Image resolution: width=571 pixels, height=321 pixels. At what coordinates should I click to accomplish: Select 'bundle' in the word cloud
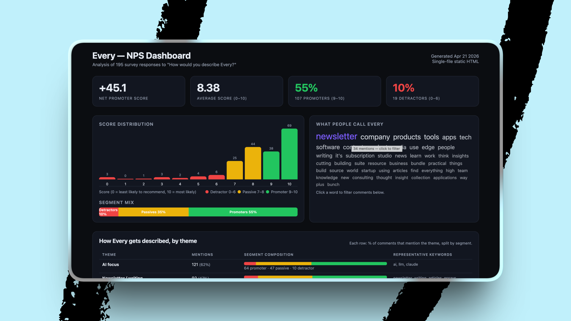(418, 163)
